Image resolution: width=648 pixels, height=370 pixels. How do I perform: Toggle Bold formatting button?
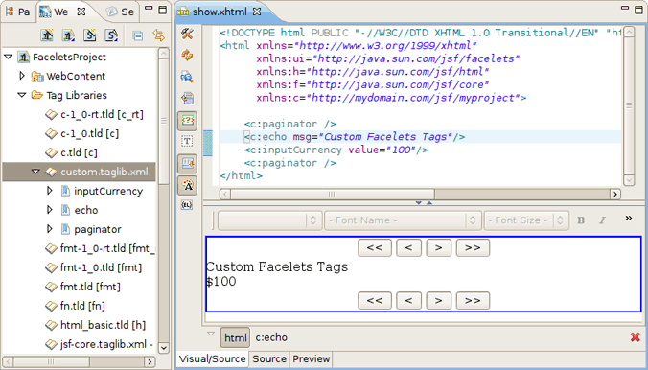point(581,220)
